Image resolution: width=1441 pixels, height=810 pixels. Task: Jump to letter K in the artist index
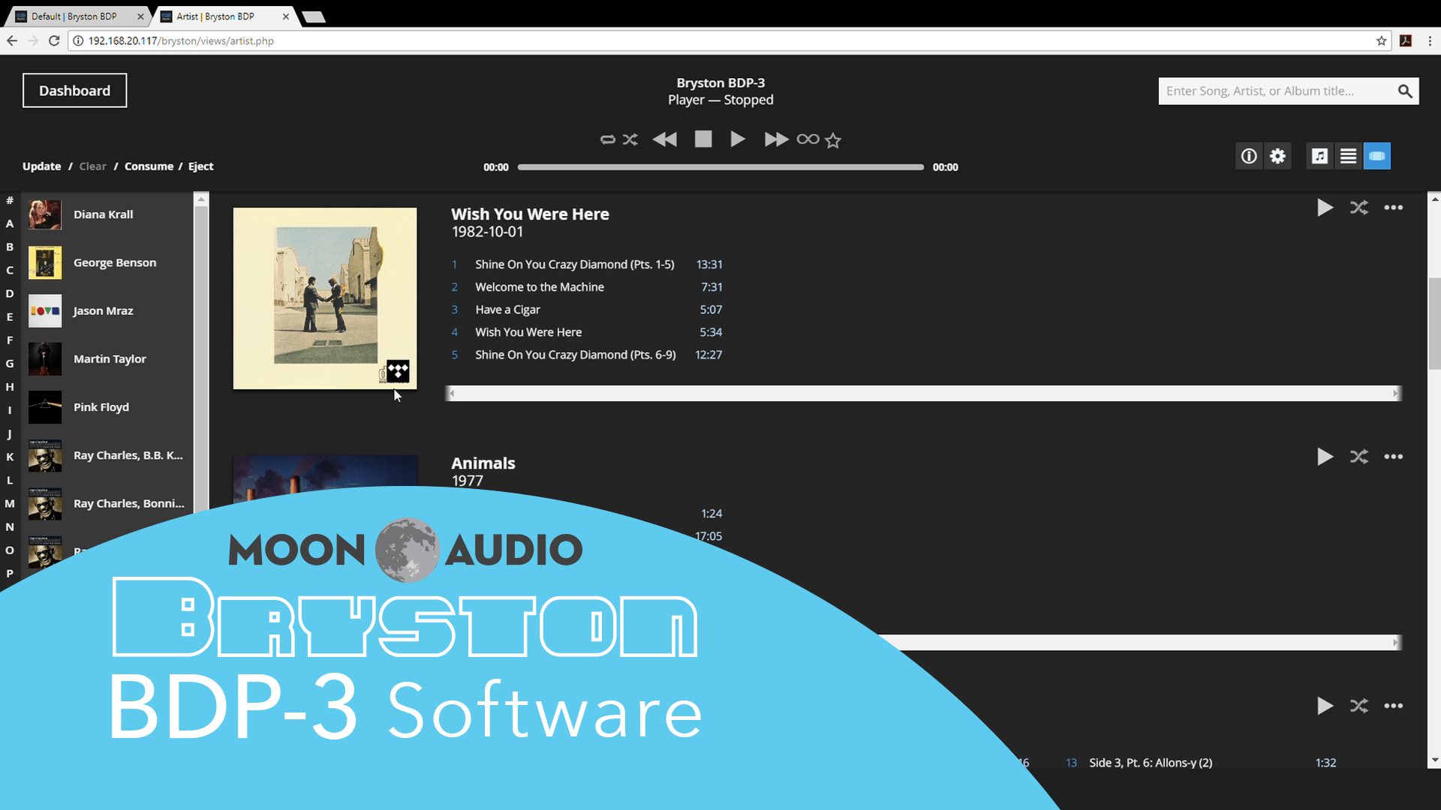click(10, 457)
